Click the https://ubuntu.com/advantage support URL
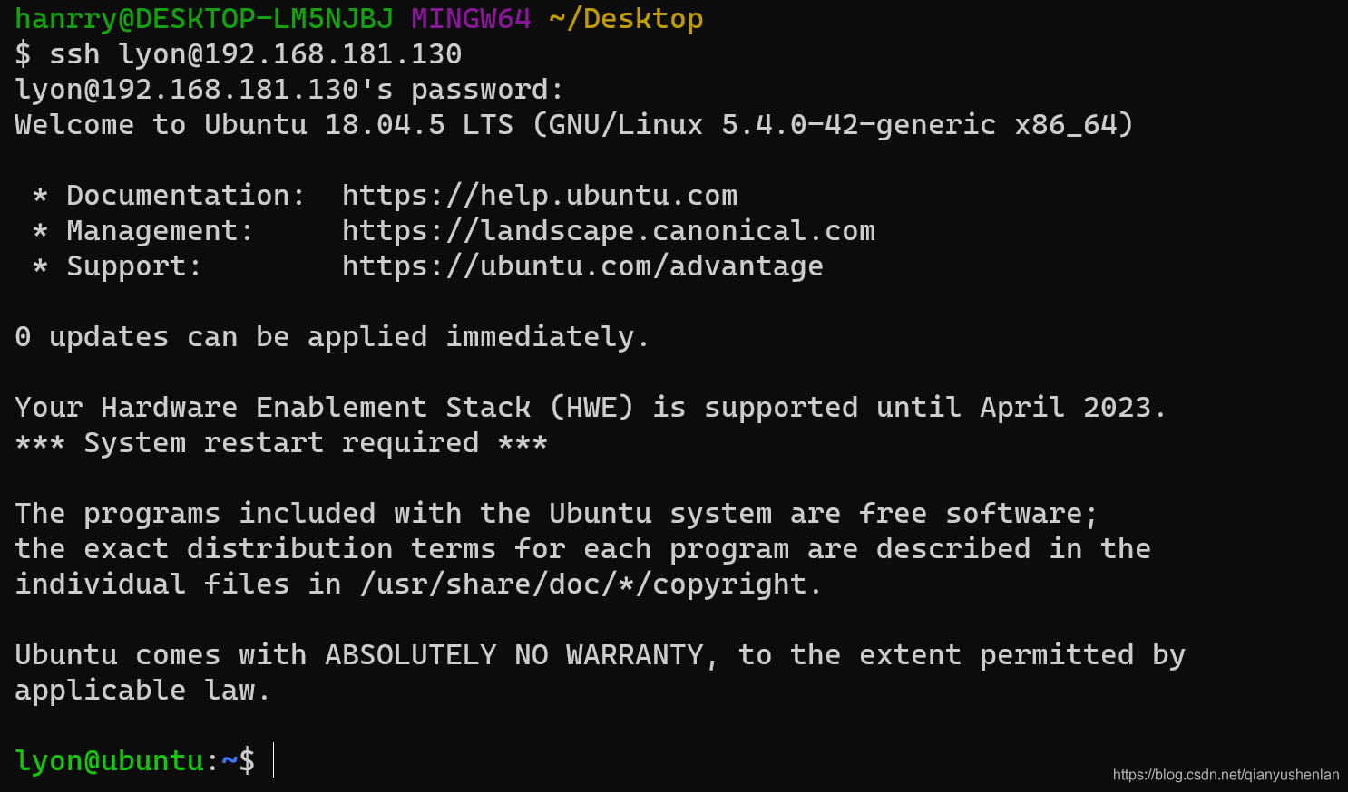 click(x=582, y=266)
